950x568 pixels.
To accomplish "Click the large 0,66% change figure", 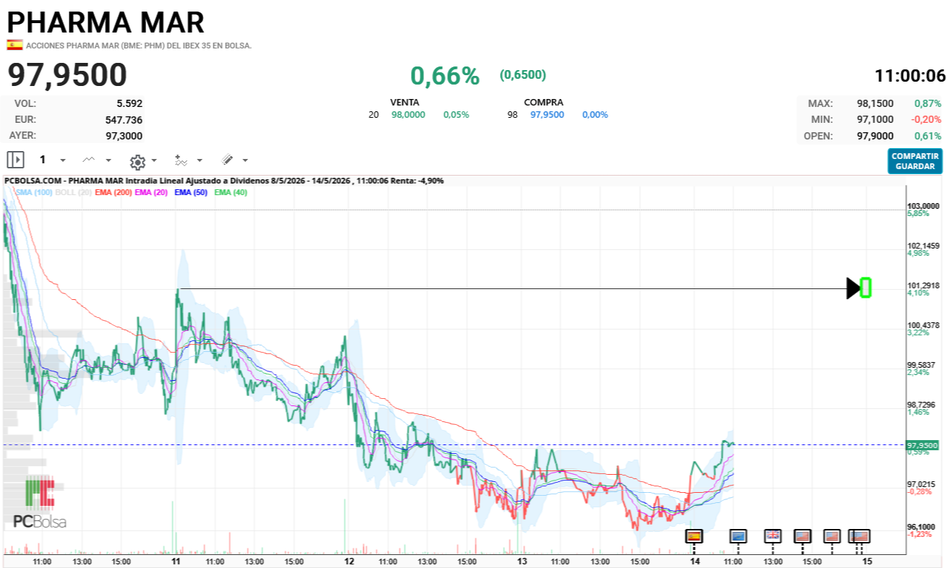I will [445, 75].
